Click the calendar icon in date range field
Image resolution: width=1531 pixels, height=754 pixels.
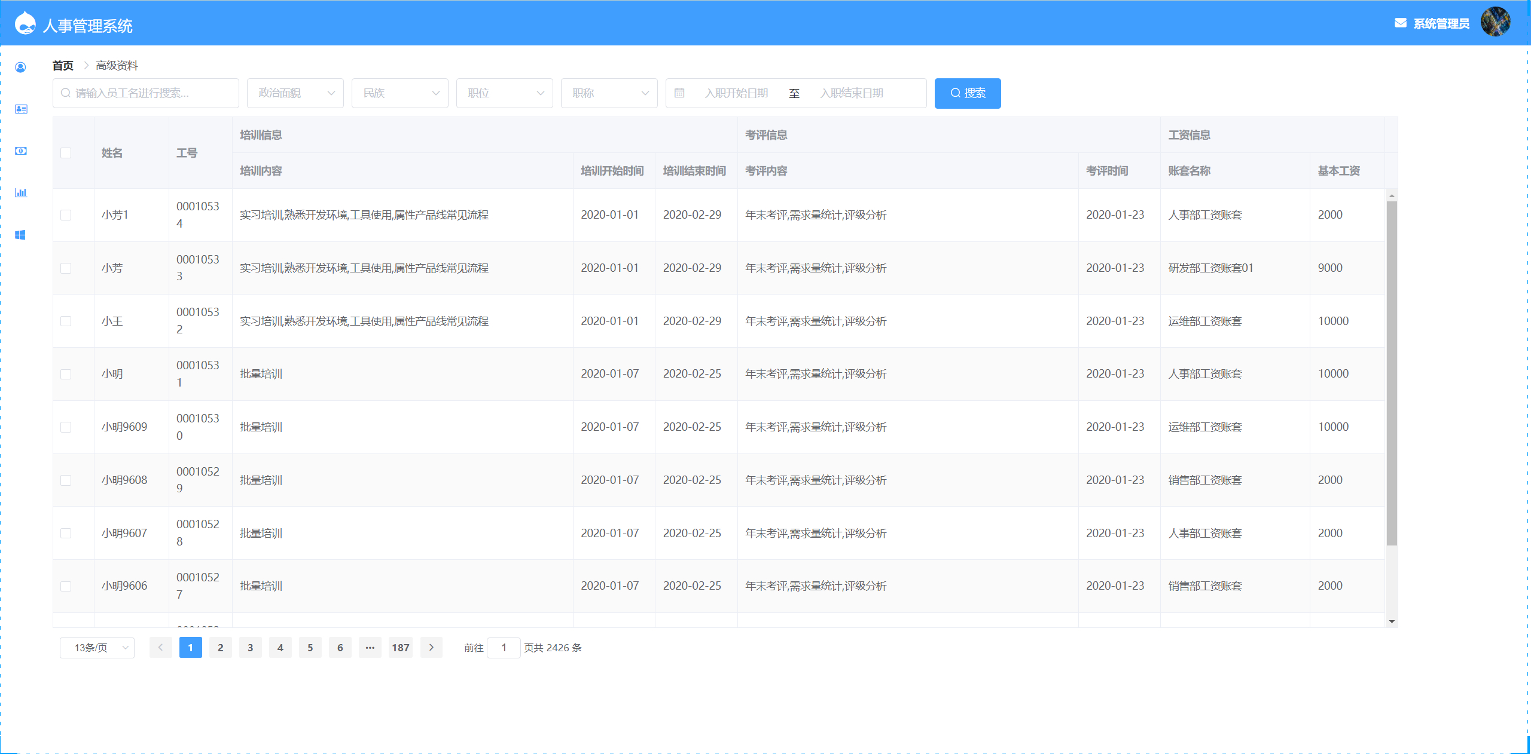(x=679, y=93)
